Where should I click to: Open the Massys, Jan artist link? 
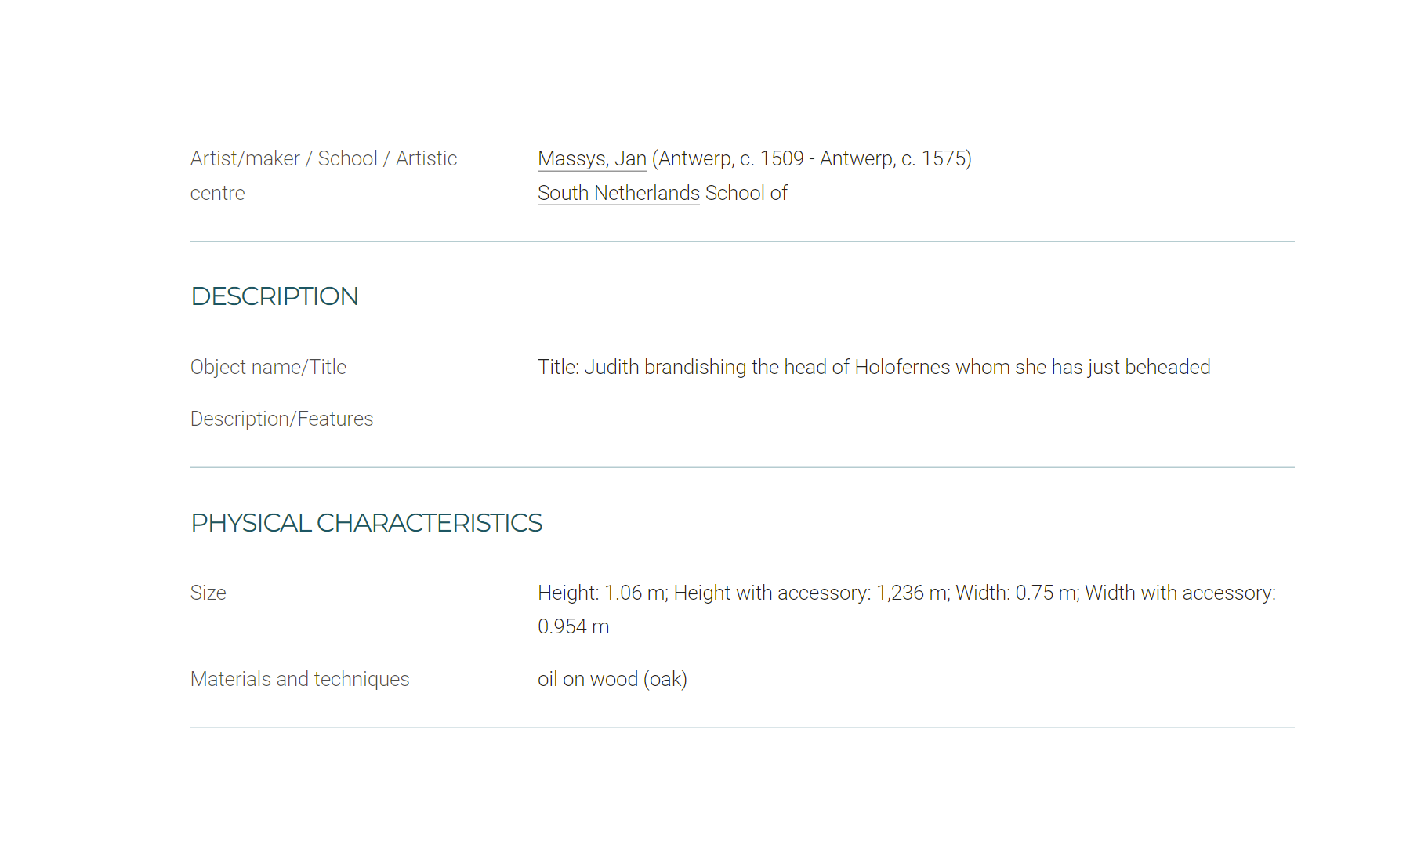tap(592, 158)
